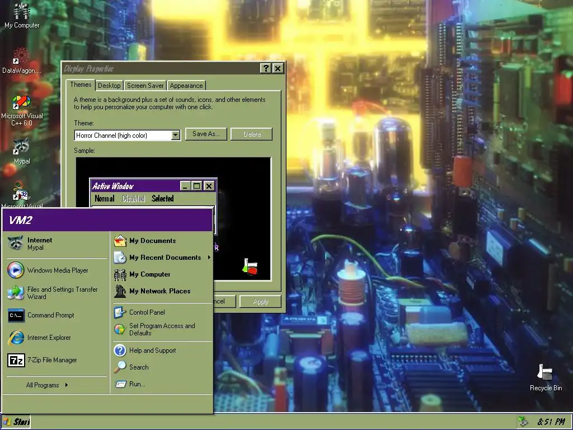
Task: Launch Microsoft Visual C++ 6.0 desktop shortcut
Action: [22, 111]
